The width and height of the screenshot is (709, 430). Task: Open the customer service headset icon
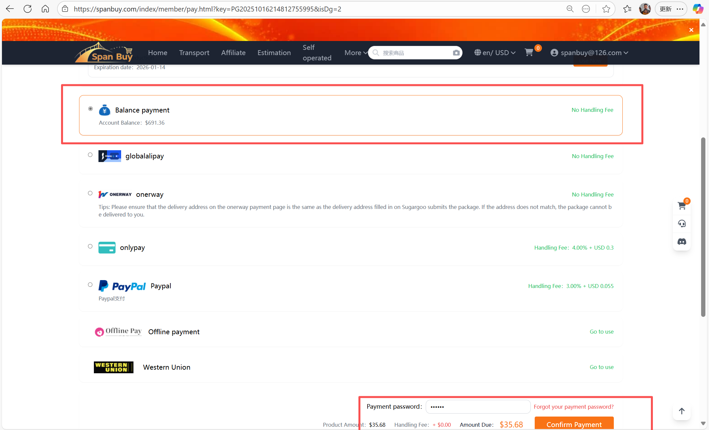682,224
